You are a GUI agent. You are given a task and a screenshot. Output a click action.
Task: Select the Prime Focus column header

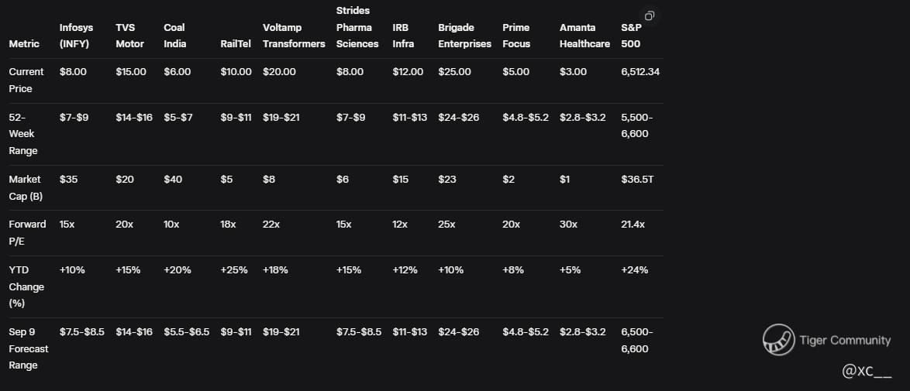pos(516,36)
